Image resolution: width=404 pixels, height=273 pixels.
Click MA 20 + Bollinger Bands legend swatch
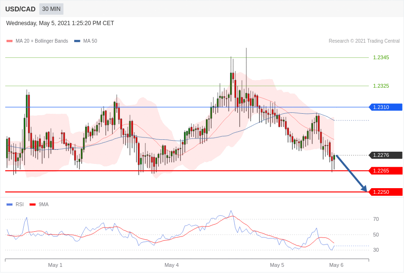10,41
